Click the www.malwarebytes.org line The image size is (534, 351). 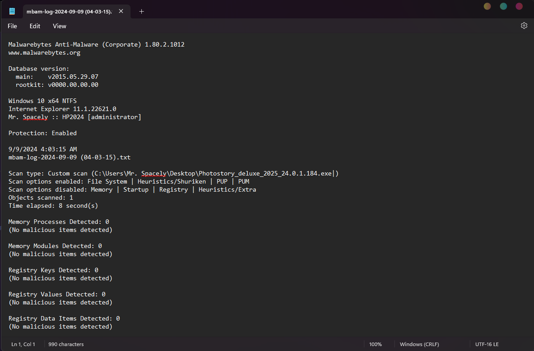point(44,53)
